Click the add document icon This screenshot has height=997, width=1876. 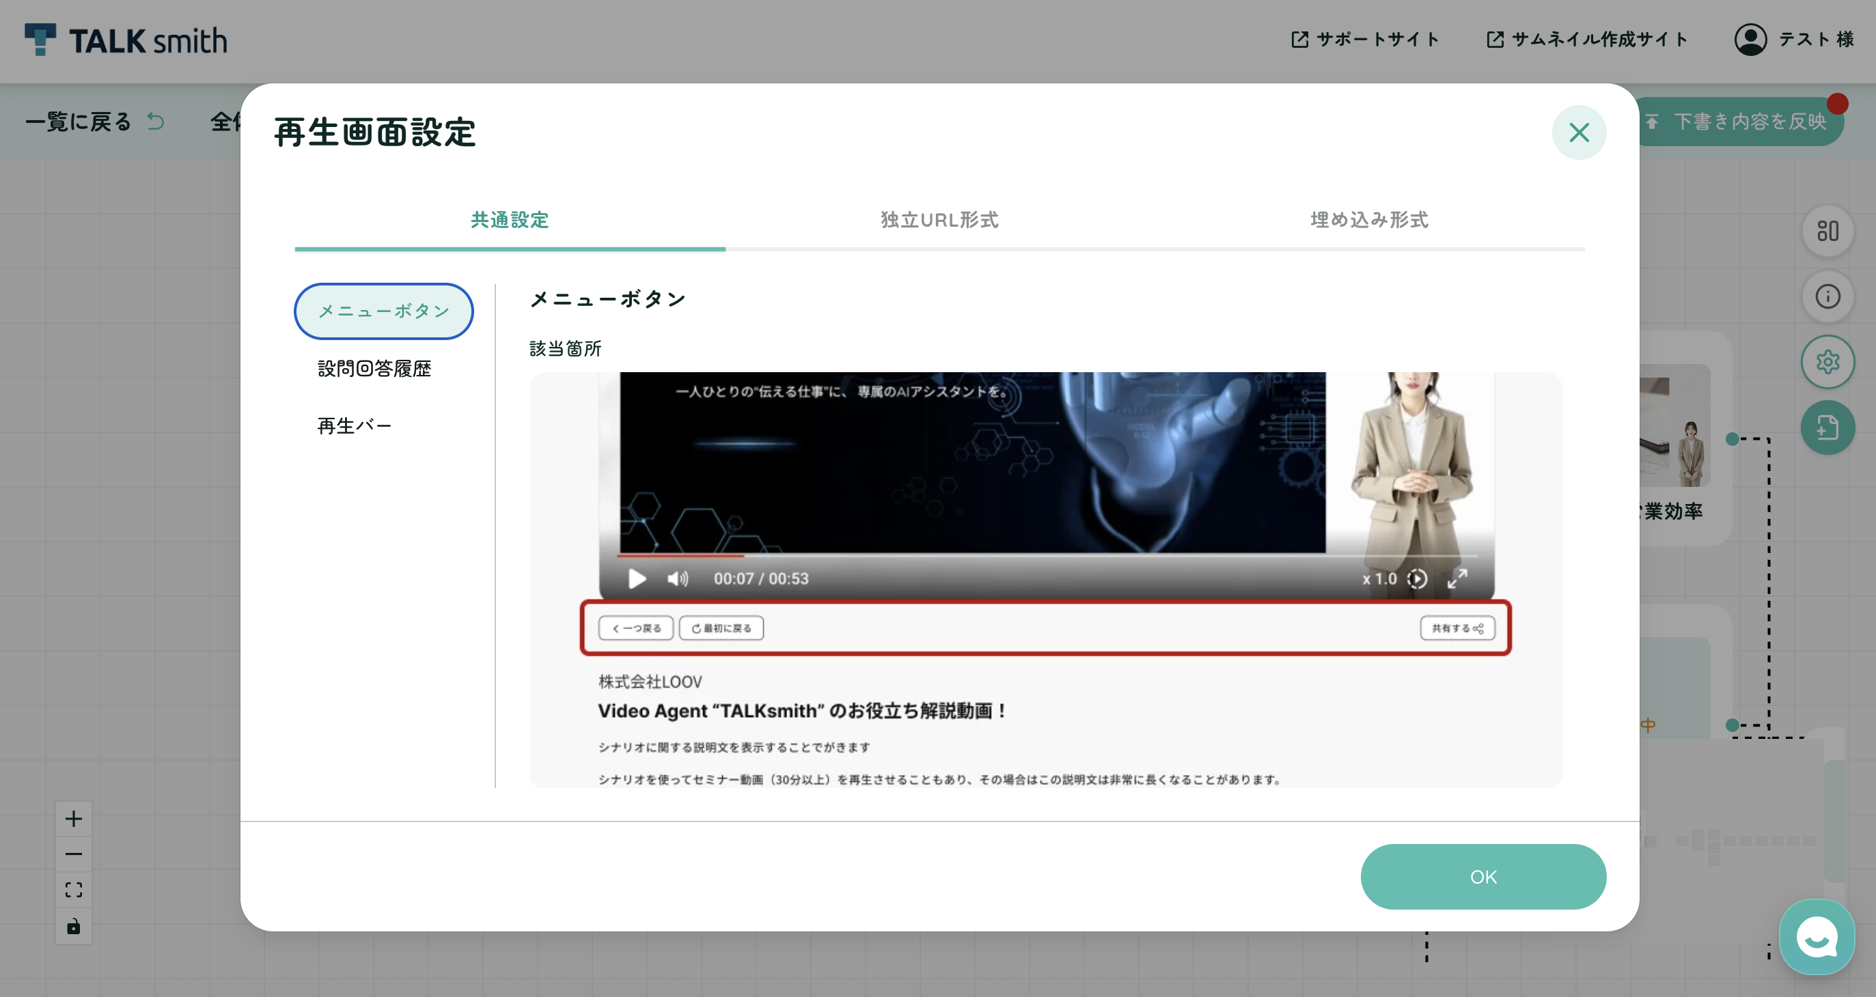(x=1828, y=428)
